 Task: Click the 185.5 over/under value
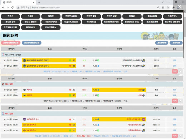click(84, 90)
